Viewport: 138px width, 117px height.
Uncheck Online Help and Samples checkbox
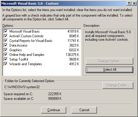tap(6, 55)
